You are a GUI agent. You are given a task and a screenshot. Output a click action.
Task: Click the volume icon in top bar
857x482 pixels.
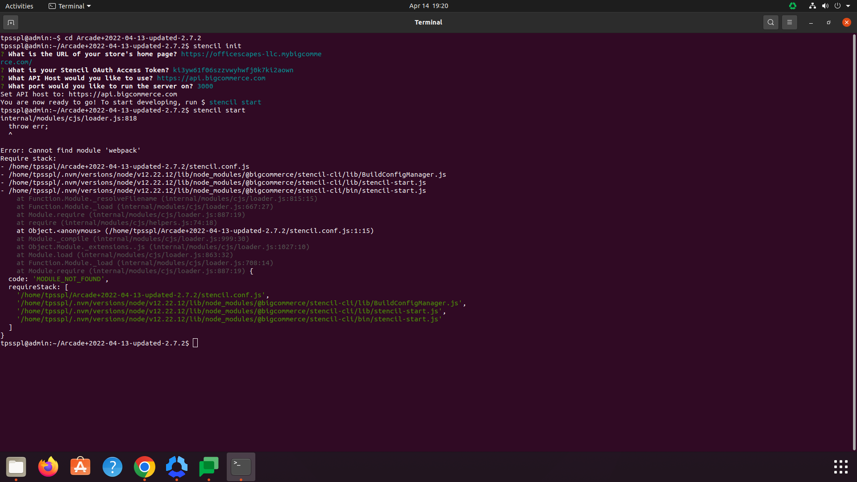[825, 6]
